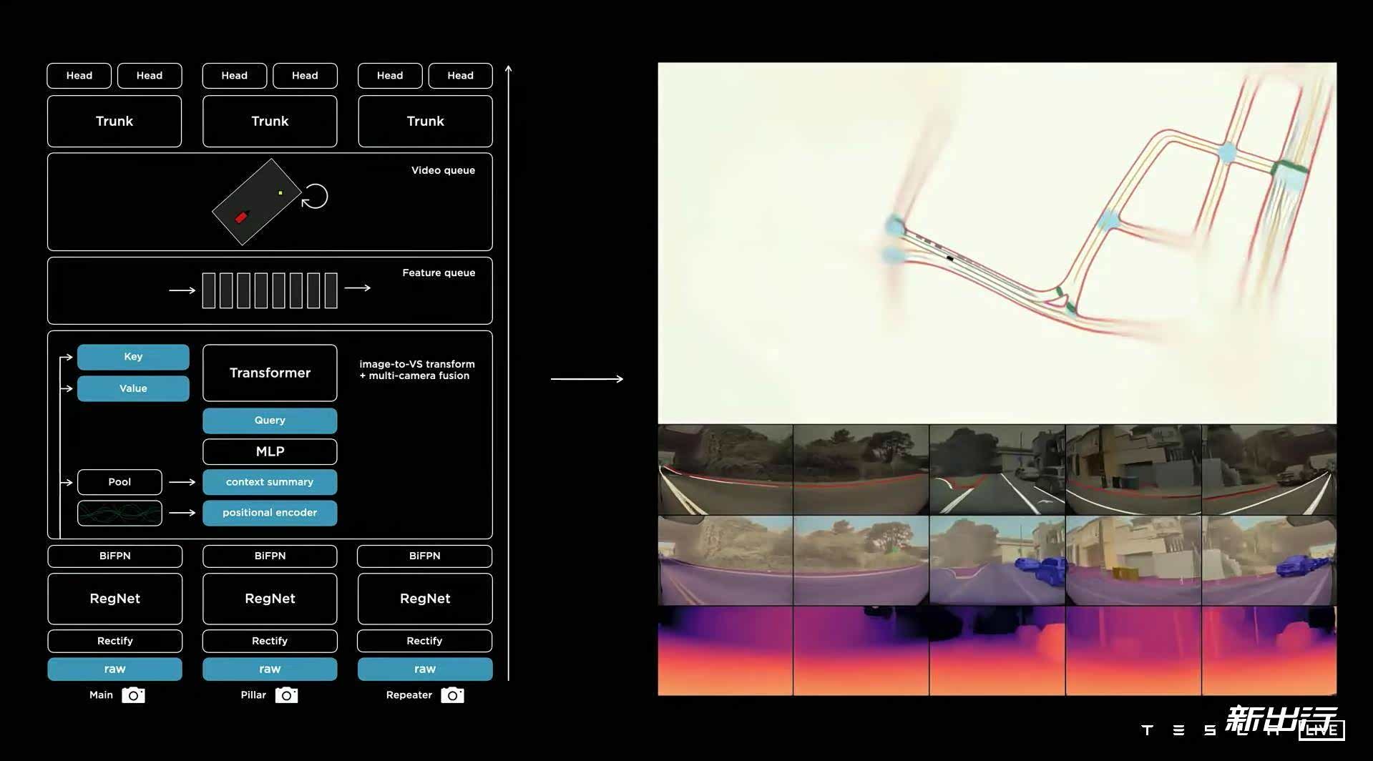Click the positional encoder box
Viewport: 1373px width, 761px height.
270,513
